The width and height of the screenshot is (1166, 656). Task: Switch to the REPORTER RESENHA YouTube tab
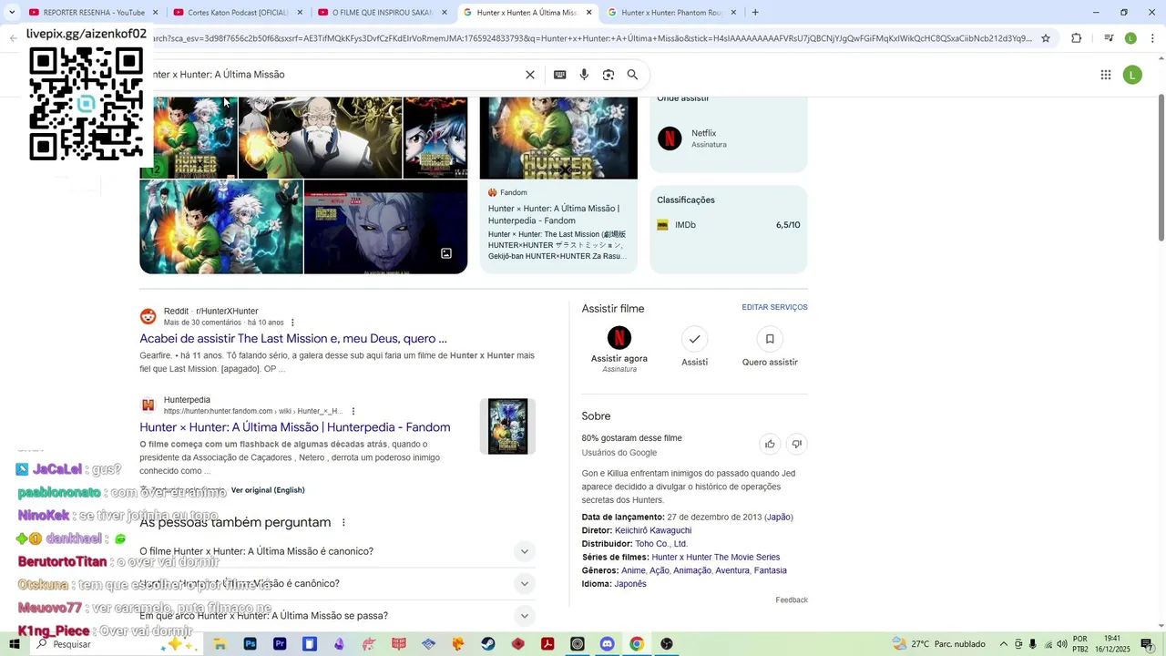click(94, 13)
